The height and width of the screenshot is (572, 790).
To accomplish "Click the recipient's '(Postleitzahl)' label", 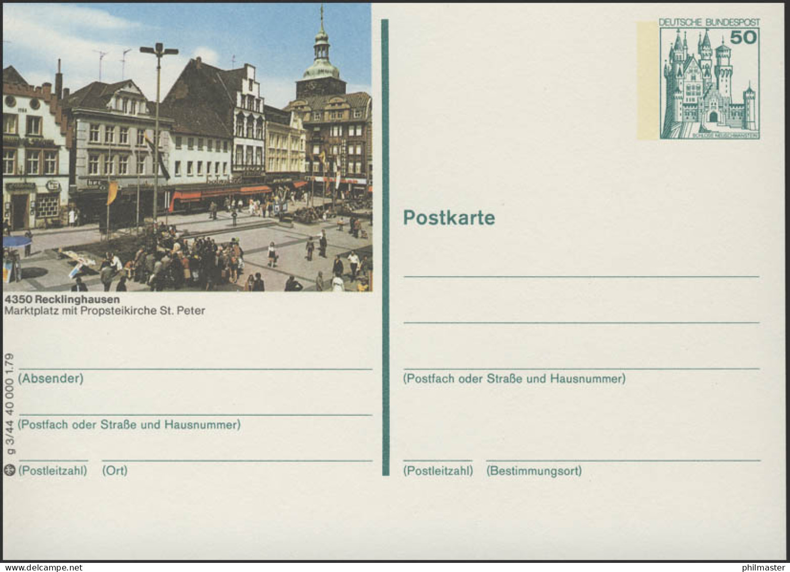I will (x=438, y=471).
